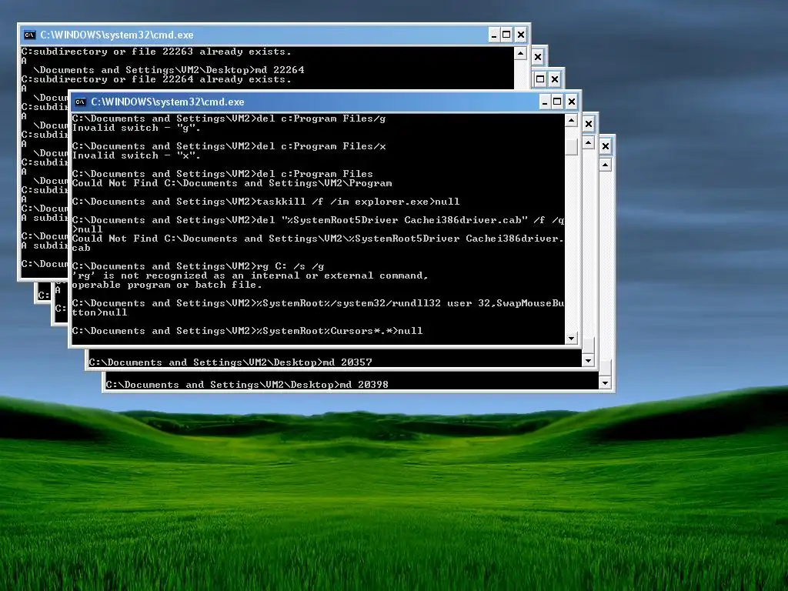The width and height of the screenshot is (788, 591).
Task: Click the 'rg C: /s /g' command line
Action: tap(198, 266)
